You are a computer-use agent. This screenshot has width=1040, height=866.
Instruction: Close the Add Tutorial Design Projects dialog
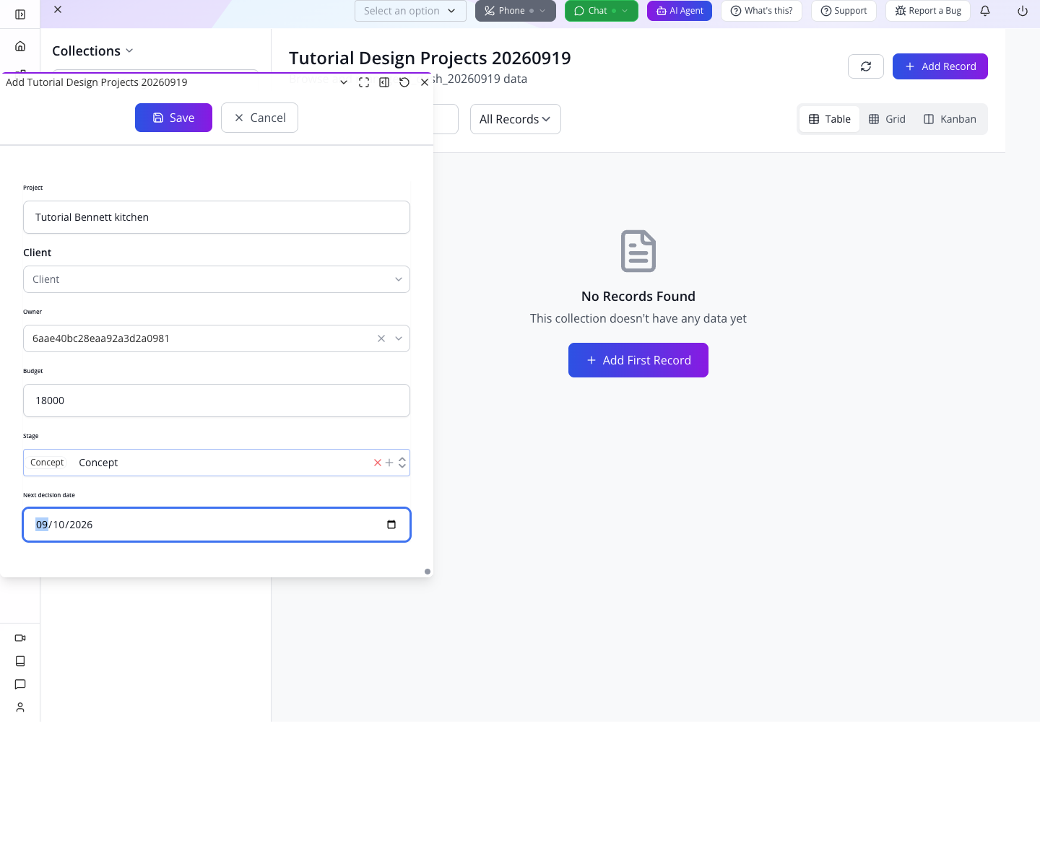pos(425,82)
